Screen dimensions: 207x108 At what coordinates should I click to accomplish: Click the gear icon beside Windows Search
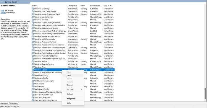coord(33,61)
